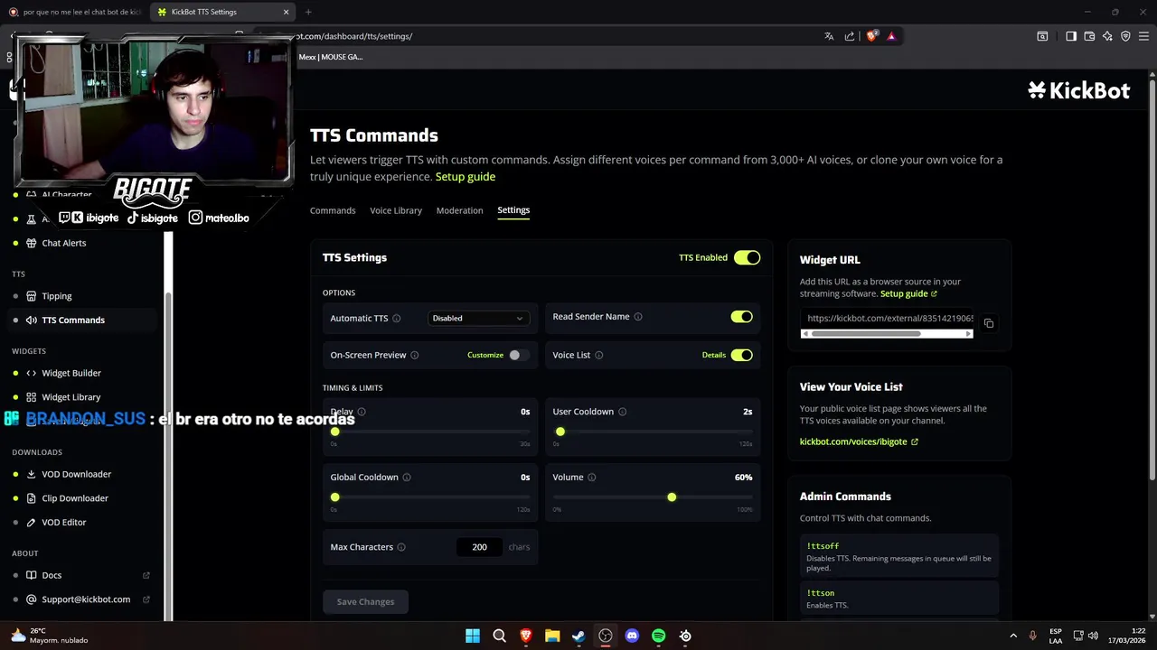Switch to the Moderation tab
This screenshot has height=650, width=1157.
pos(459,210)
